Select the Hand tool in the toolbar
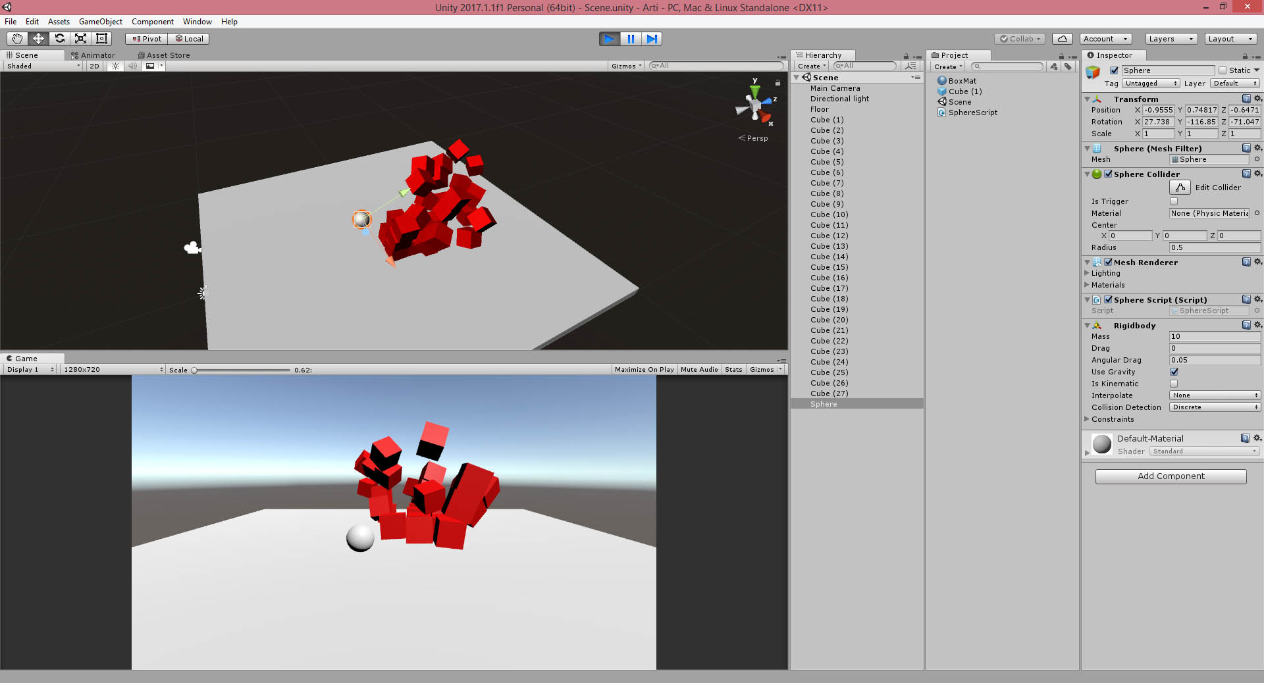1264x683 pixels. click(x=17, y=39)
